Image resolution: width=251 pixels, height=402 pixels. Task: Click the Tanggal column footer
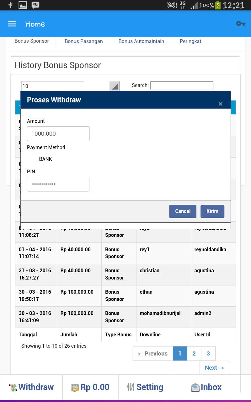point(36,335)
